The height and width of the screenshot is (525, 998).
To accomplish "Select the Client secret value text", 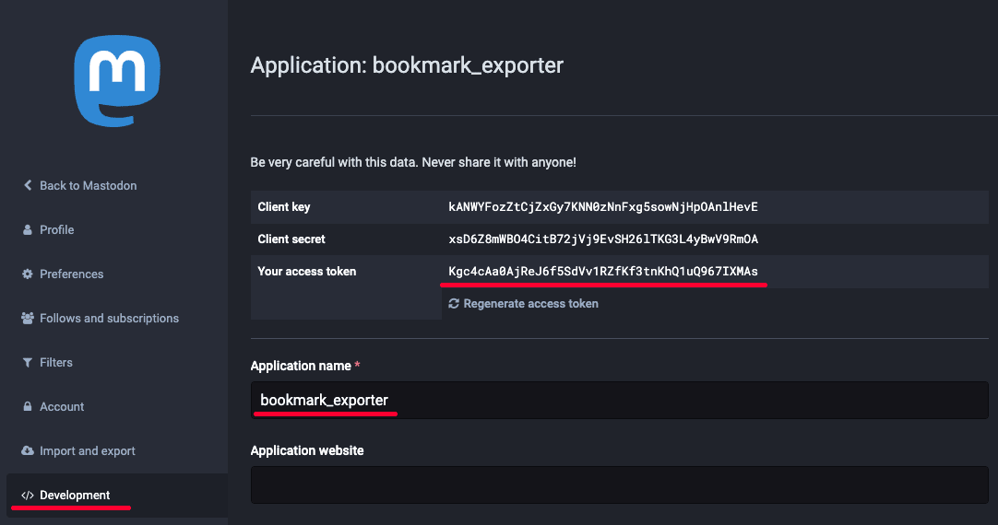I will point(602,239).
